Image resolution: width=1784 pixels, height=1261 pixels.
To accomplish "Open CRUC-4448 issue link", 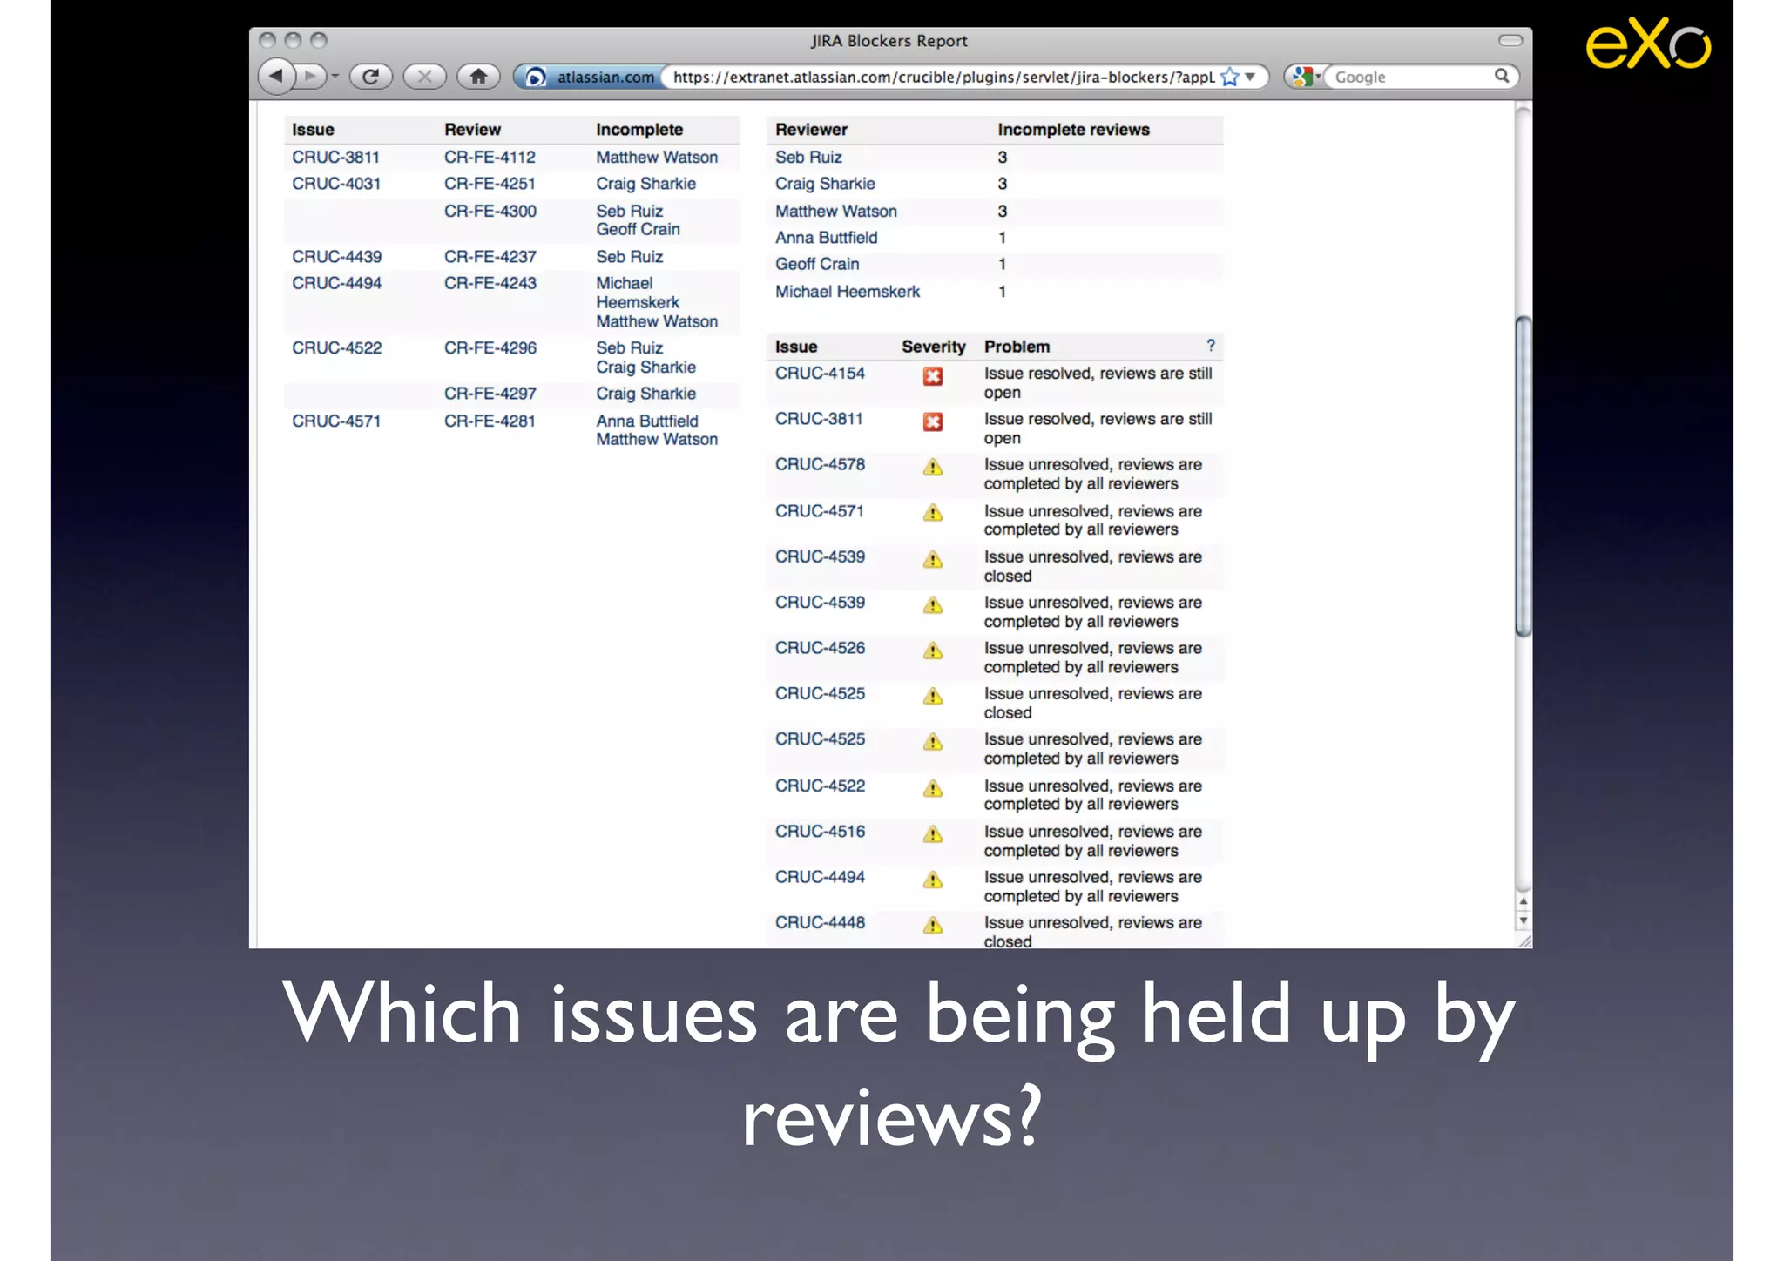I will pyautogui.click(x=820, y=922).
